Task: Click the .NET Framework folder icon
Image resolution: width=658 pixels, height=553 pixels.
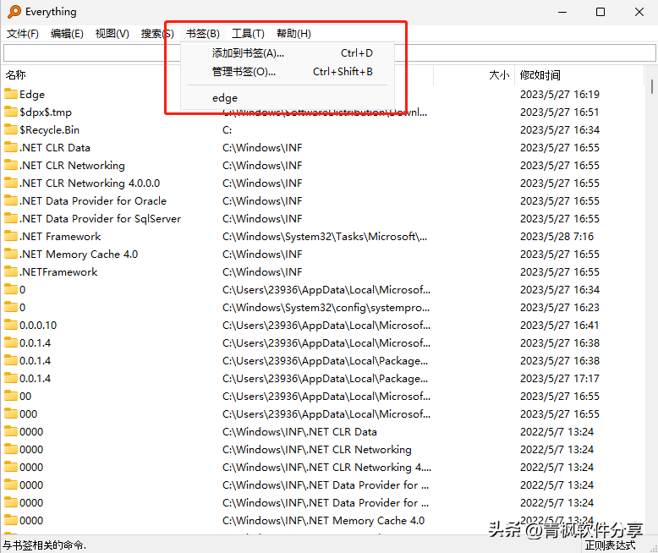Action: tap(11, 236)
